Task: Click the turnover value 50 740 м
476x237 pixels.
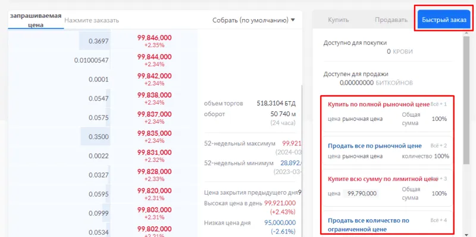Action: click(283, 114)
